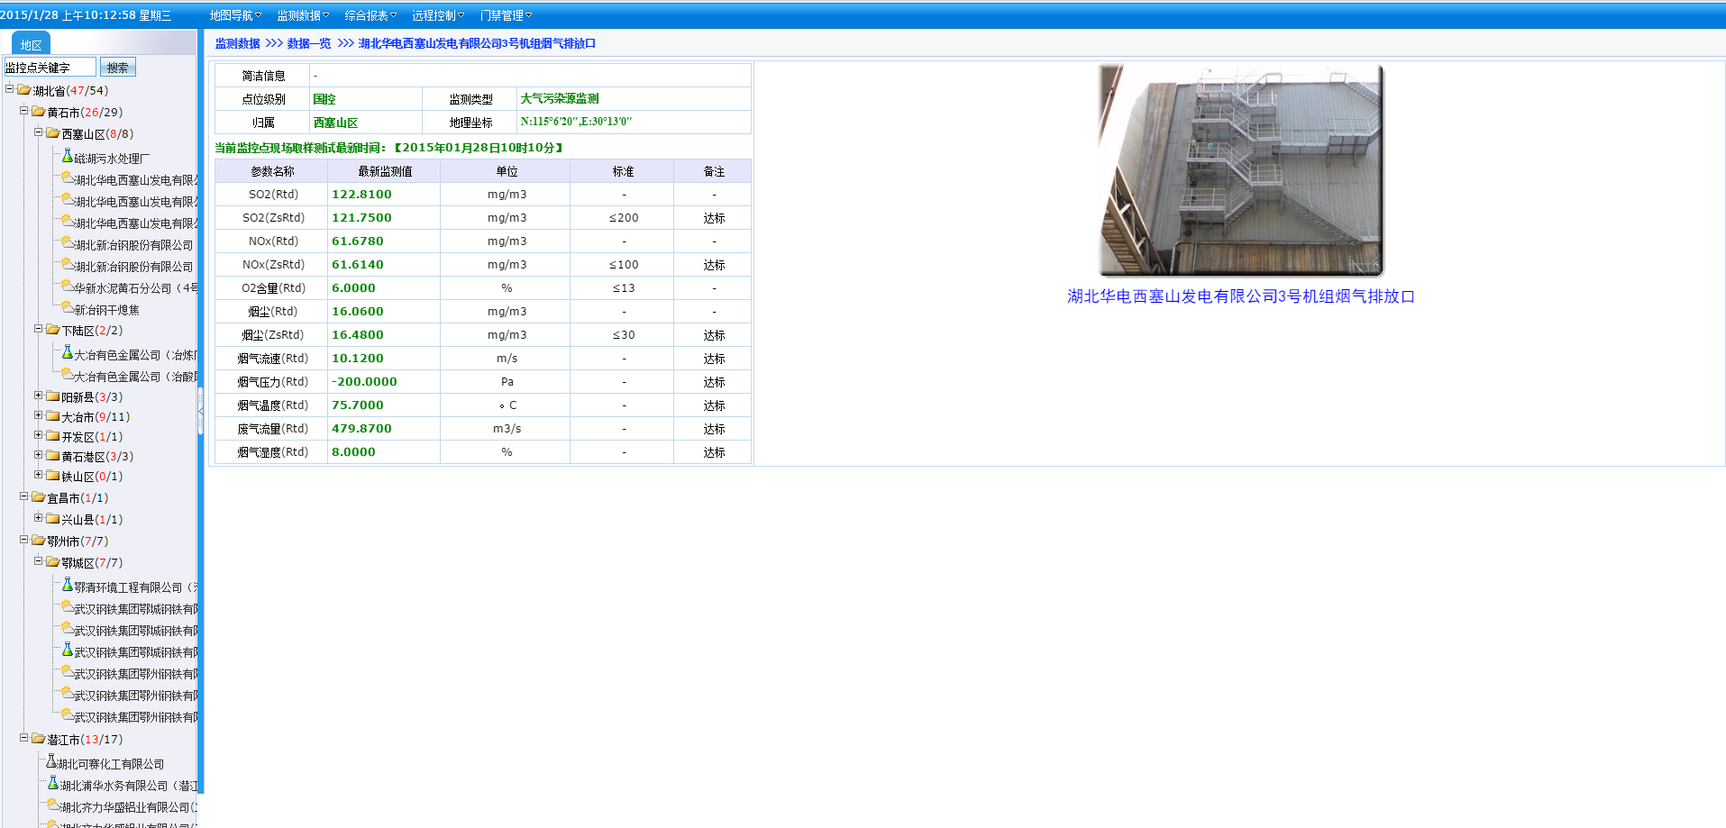Click the grey flask icon beside 湖北可赛化工有限公司
Screen dimensions: 1726x828
point(51,761)
